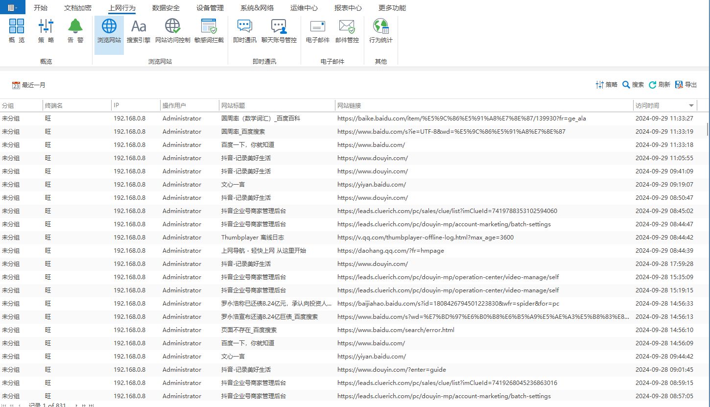Sort by the 终端名 column header
The image size is (710, 407).
(77, 105)
